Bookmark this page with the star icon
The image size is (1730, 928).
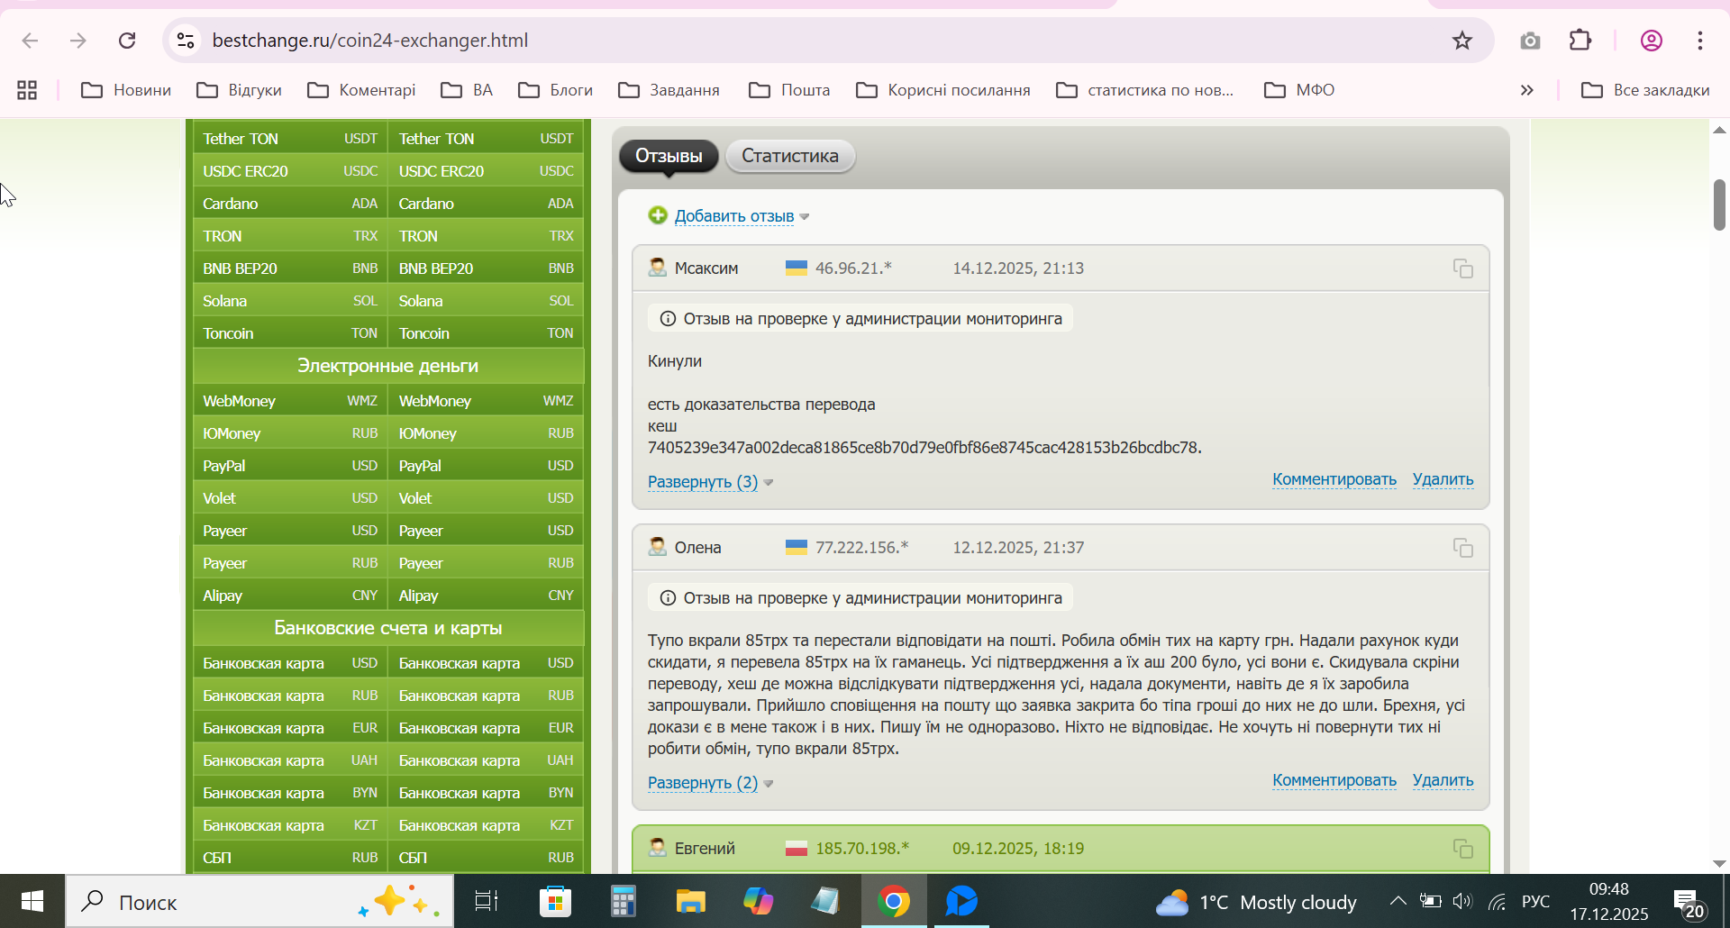pos(1461,41)
